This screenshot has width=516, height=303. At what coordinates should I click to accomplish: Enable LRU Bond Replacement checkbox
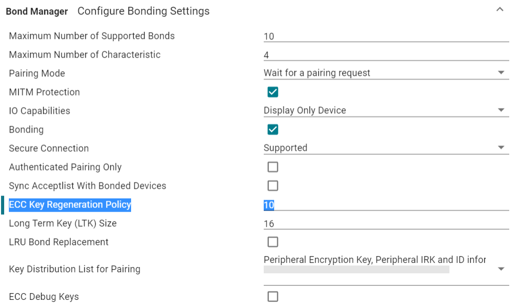273,242
